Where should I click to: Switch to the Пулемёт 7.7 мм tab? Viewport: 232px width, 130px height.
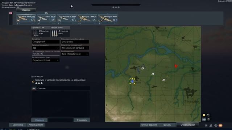click(41, 27)
